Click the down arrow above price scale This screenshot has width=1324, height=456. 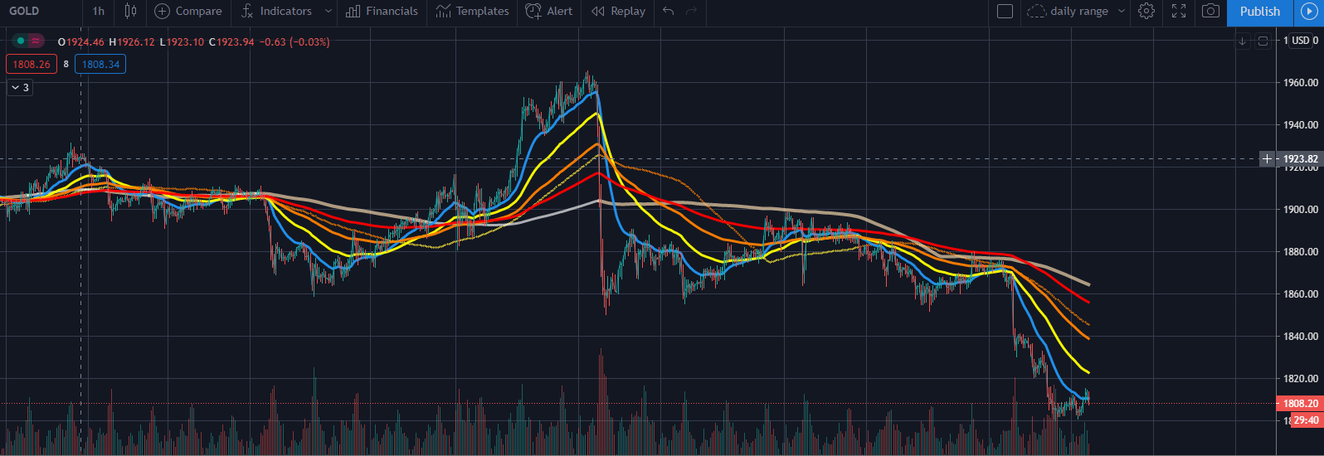point(1243,41)
